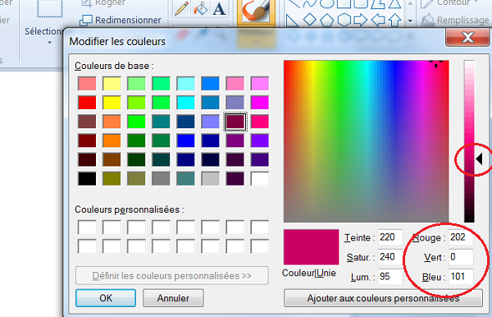This screenshot has width=492, height=317.
Task: Open the Remplissage fill dropdown
Action: 455,21
